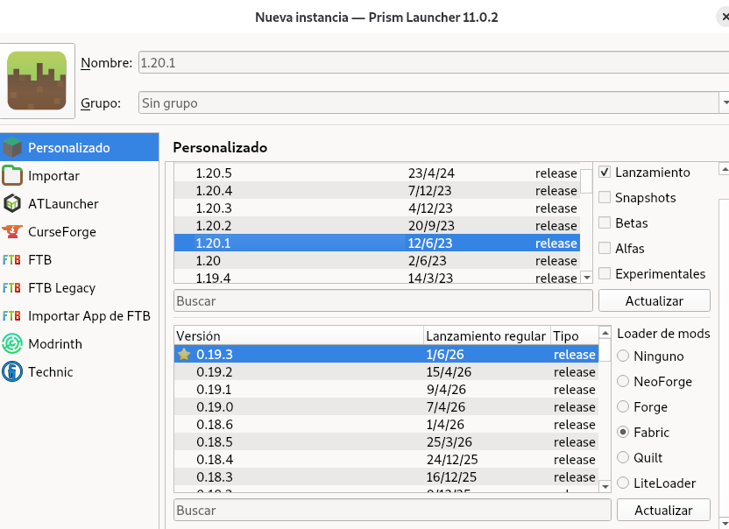Click the Importar folder icon
Image resolution: width=729 pixels, height=529 pixels.
(12, 176)
